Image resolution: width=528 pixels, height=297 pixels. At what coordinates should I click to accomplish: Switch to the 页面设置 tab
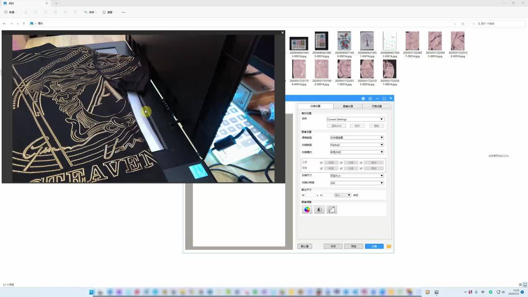pyautogui.click(x=377, y=106)
